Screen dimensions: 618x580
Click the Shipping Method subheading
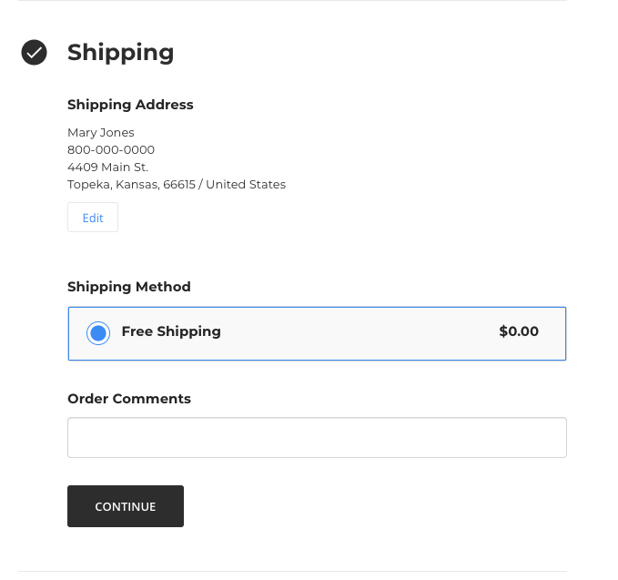pos(129,287)
